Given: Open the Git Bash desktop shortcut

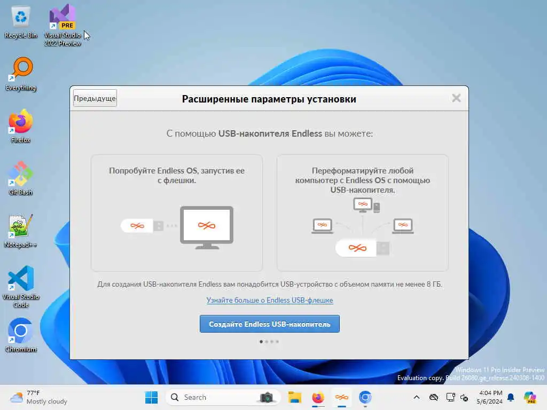Looking at the screenshot, I should click(21, 178).
